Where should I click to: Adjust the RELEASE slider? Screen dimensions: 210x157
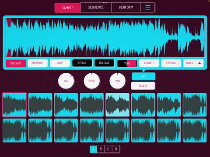point(104,63)
